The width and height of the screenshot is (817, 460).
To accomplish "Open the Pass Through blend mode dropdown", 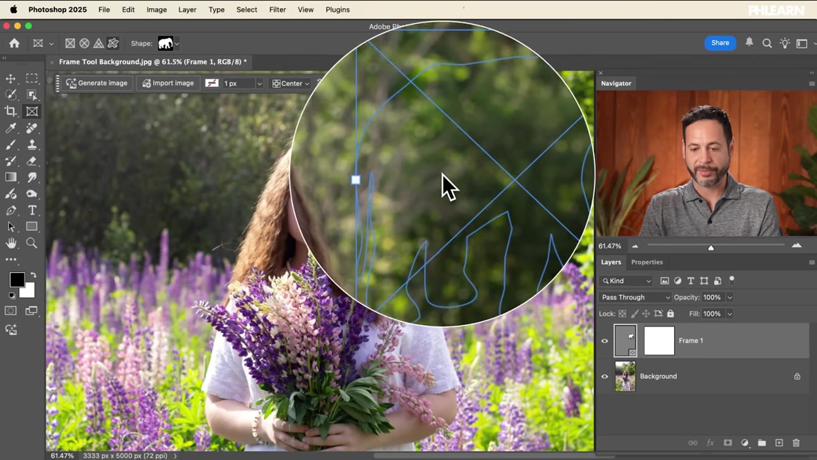I will tap(635, 297).
